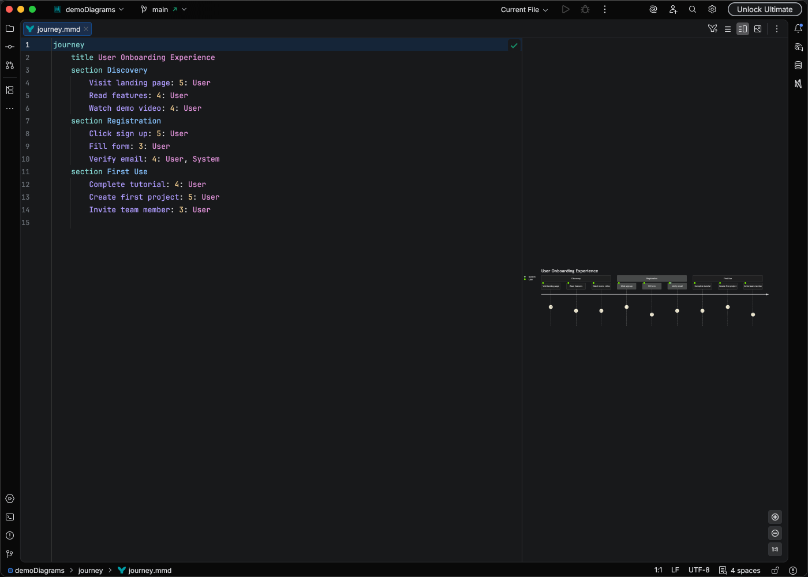Switch to editor-only view mode
Screen dimensions: 808x577
coord(728,29)
